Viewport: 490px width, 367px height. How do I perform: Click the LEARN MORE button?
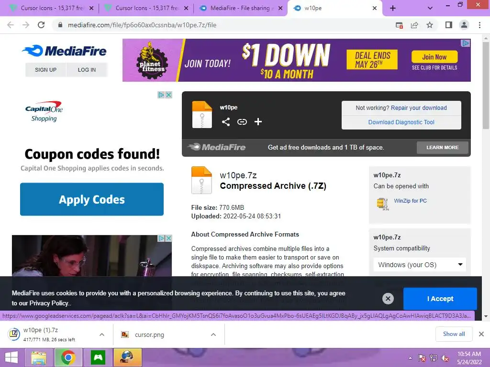tap(443, 147)
